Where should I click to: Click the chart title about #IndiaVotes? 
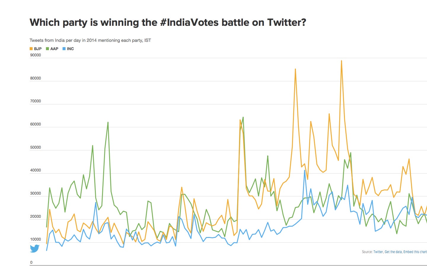(168, 23)
